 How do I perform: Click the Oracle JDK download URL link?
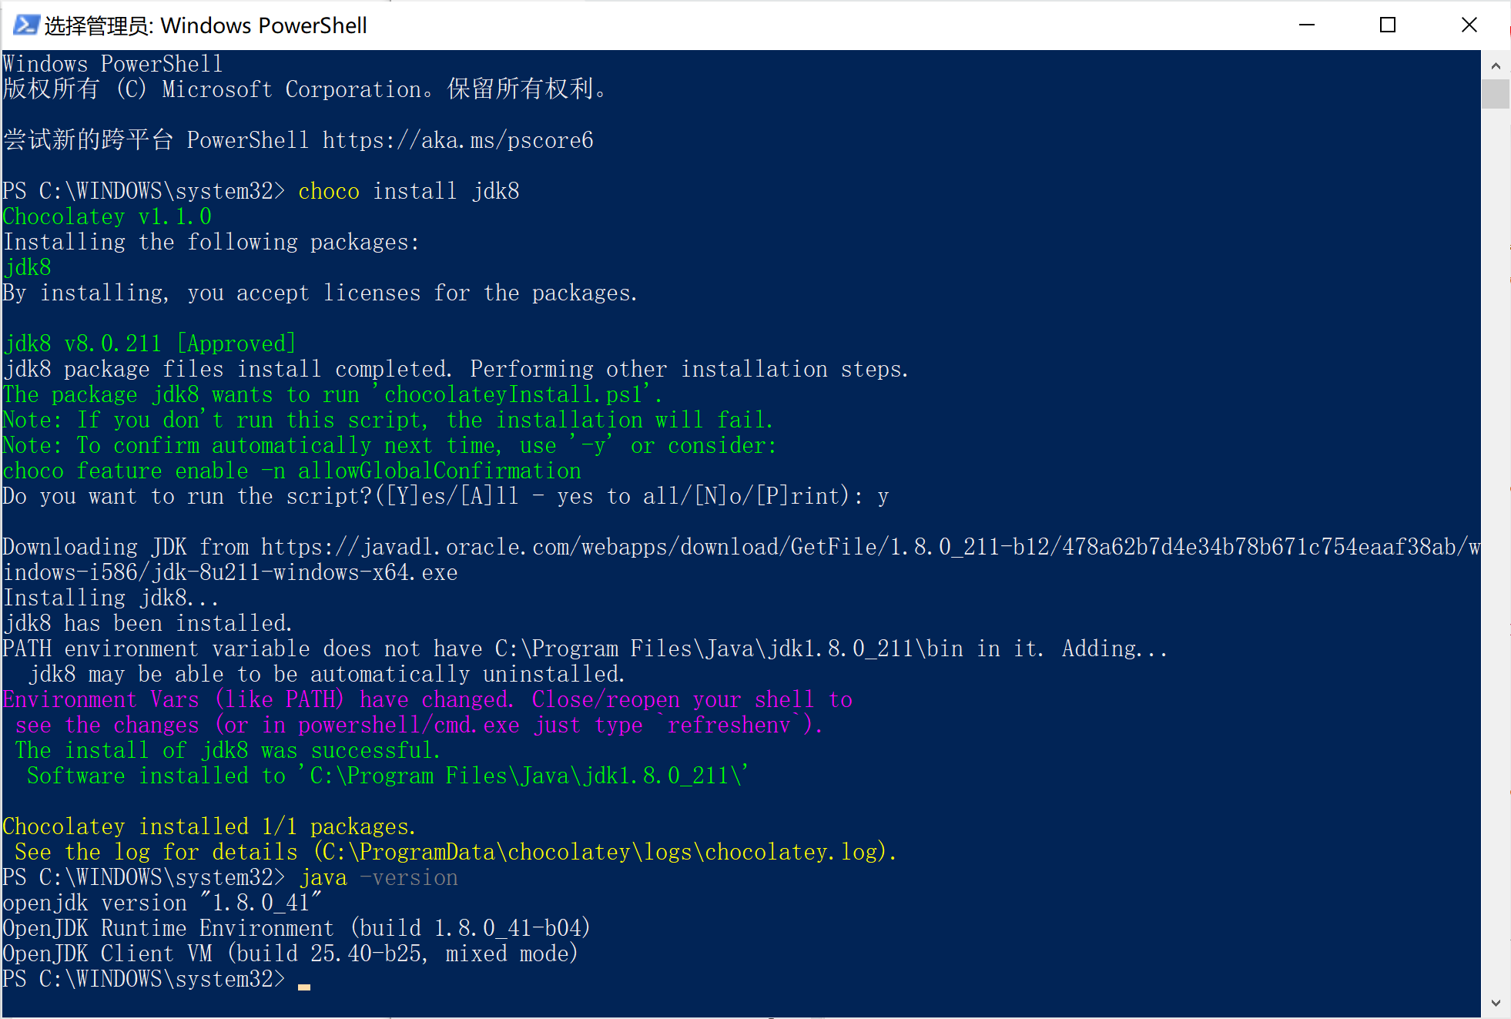tap(864, 547)
